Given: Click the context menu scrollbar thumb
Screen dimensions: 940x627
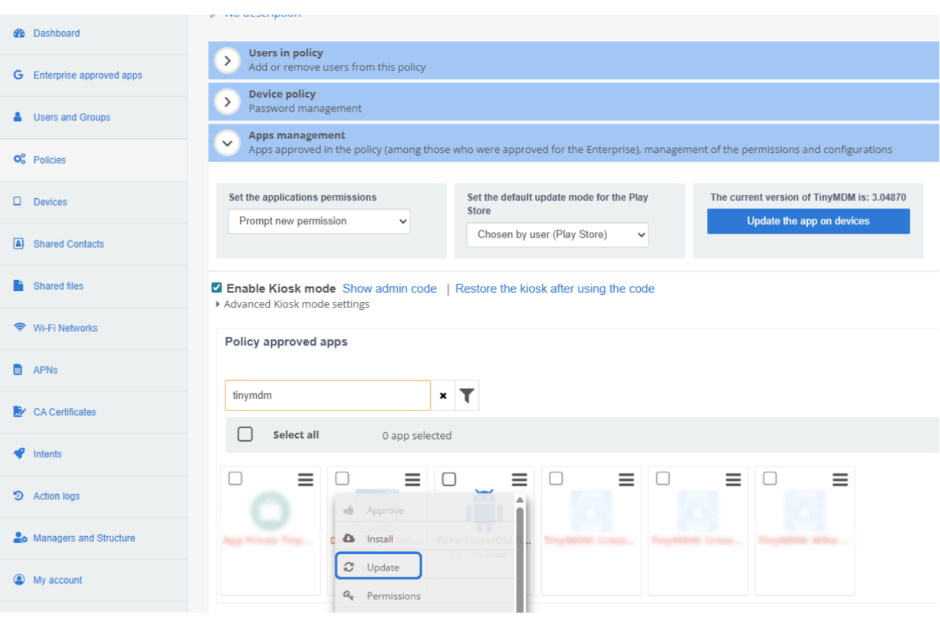Looking at the screenshot, I should pos(520,559).
